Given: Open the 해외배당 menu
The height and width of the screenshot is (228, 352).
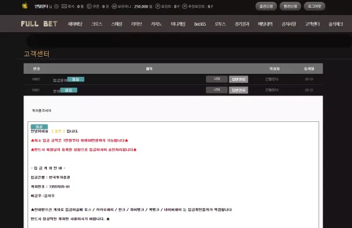Looking at the screenshot, I should [75, 24].
